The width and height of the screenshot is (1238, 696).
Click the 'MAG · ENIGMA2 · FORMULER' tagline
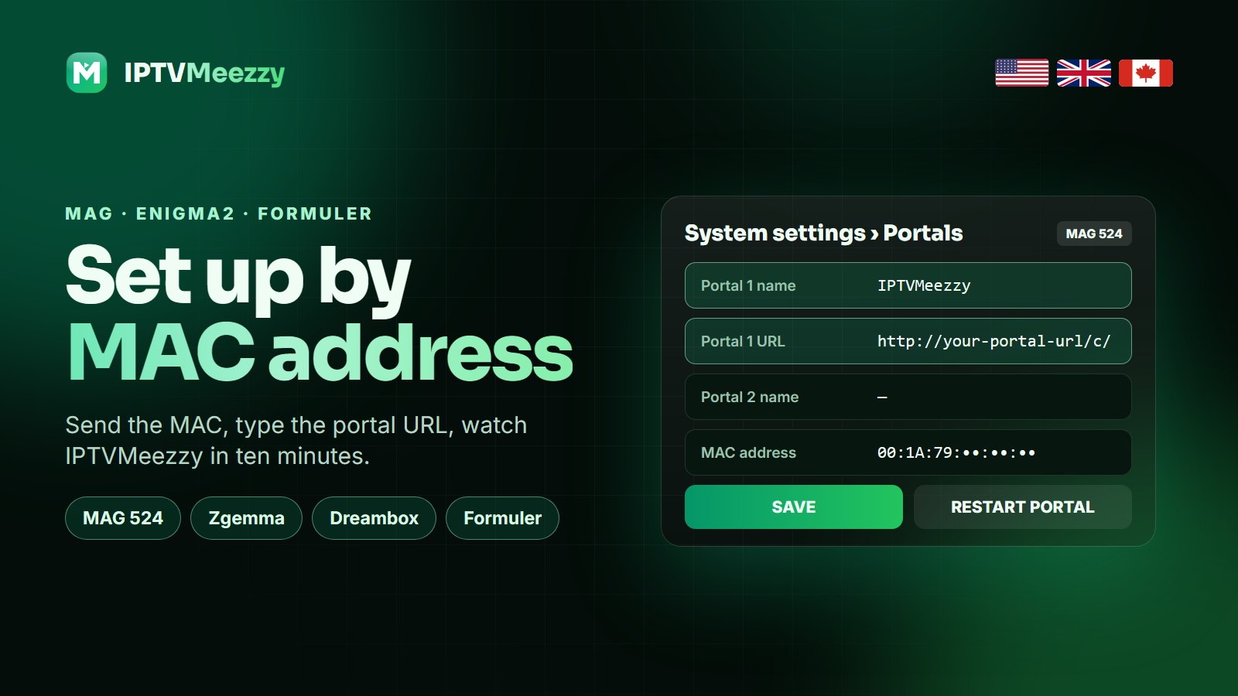pos(219,213)
